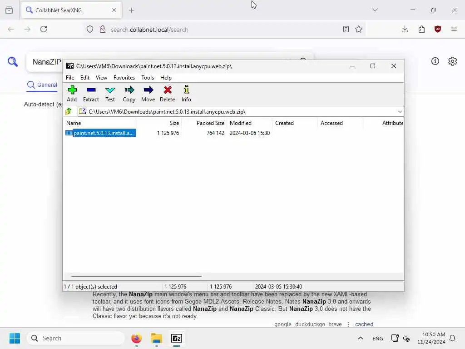Sort by Name column header
Screen dimensions: 465x349
tap(99, 123)
